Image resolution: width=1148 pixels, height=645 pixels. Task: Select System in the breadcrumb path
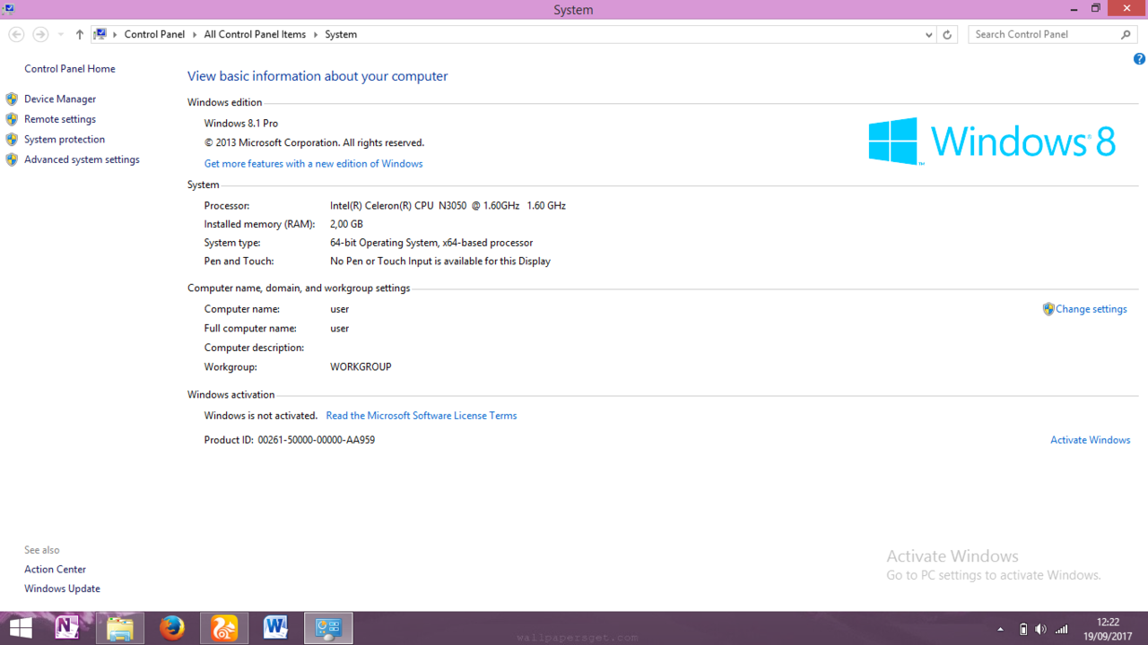tap(341, 34)
